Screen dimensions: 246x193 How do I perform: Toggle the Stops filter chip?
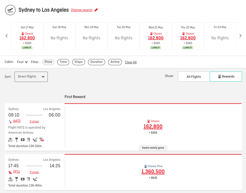pyautogui.click(x=78, y=62)
